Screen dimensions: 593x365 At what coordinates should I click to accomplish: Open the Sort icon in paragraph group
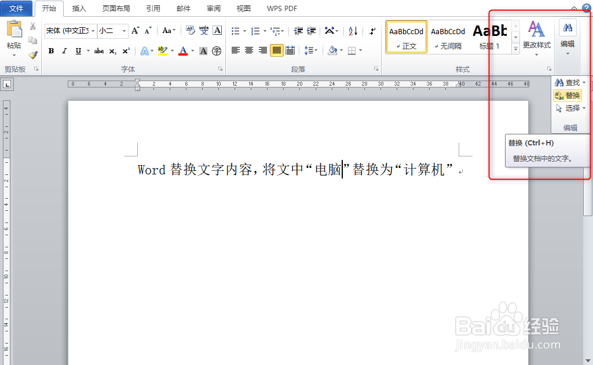click(352, 30)
